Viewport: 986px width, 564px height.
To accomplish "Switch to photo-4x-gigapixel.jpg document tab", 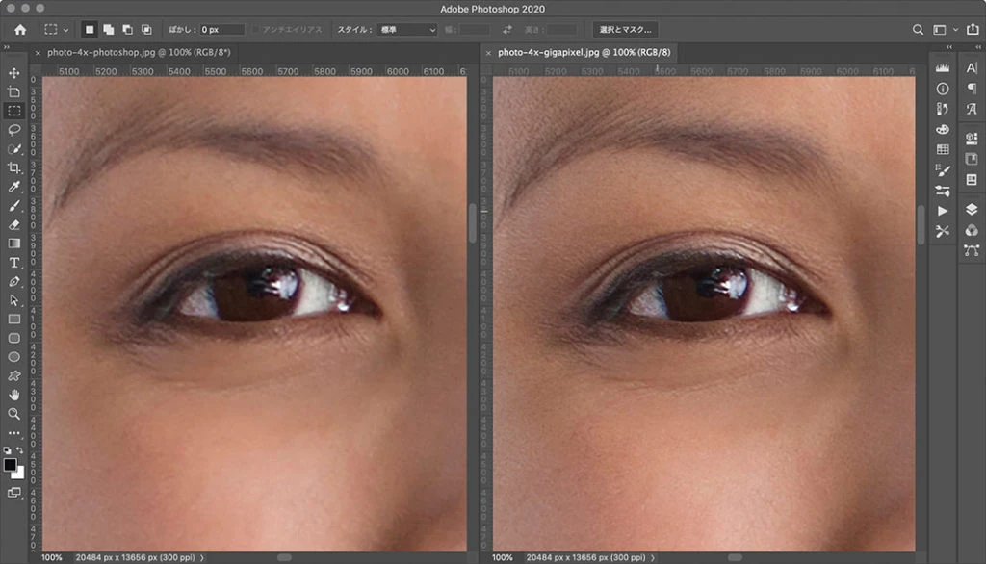I will 585,53.
